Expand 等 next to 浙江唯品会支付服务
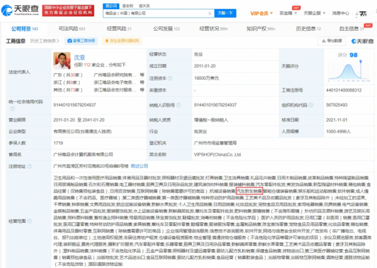This screenshot has height=268, width=377. point(142,90)
